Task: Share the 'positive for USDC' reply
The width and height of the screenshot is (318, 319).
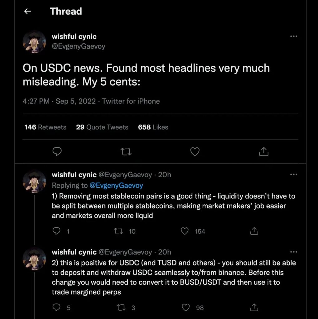Action: tap(254, 308)
